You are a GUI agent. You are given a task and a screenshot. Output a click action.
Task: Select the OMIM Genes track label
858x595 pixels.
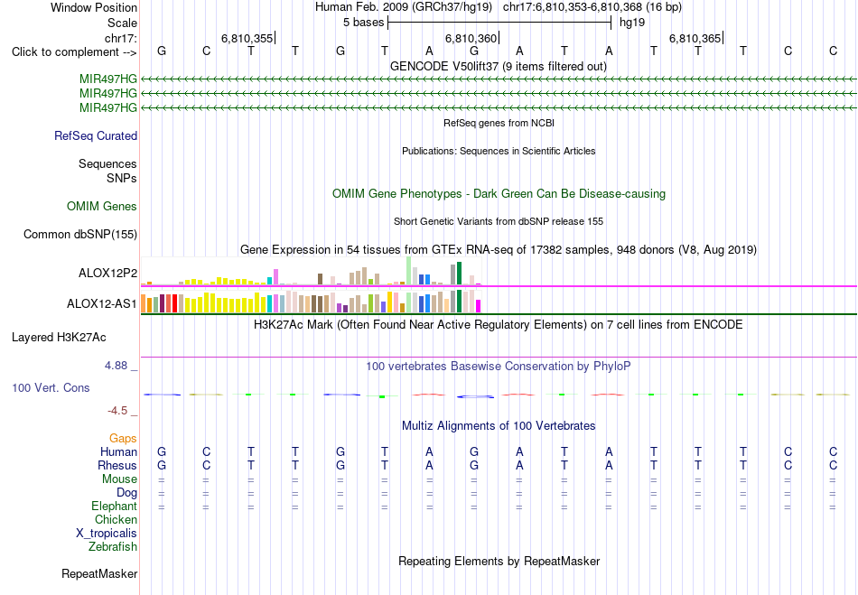pos(102,206)
